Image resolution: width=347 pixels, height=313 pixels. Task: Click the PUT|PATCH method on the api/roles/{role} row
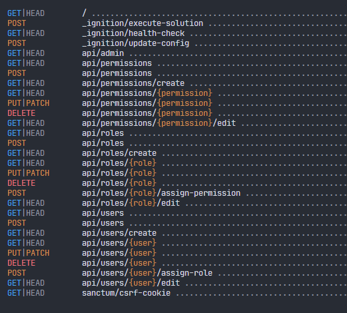pos(29,173)
